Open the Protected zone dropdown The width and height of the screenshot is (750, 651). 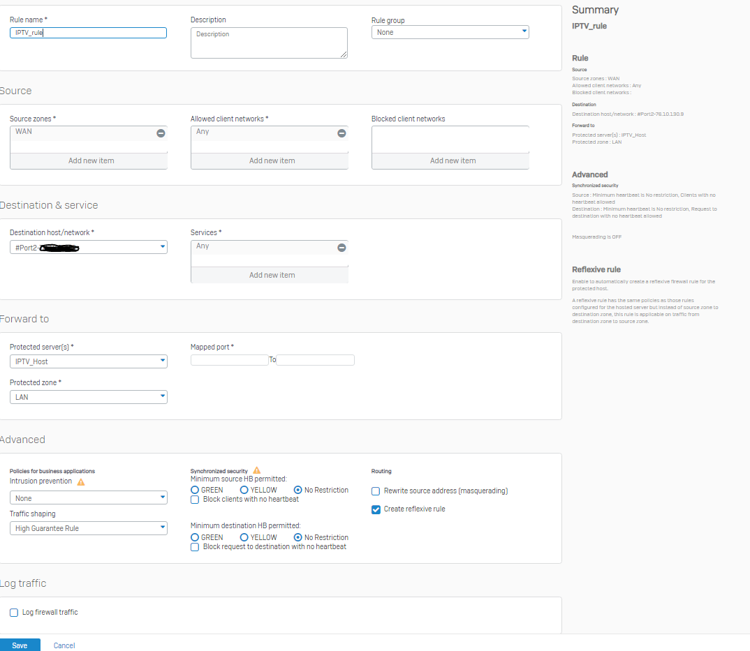(88, 397)
